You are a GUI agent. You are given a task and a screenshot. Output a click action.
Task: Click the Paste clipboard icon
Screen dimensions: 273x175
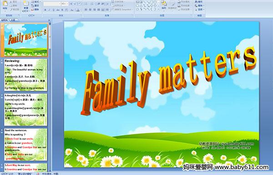click(5, 4)
